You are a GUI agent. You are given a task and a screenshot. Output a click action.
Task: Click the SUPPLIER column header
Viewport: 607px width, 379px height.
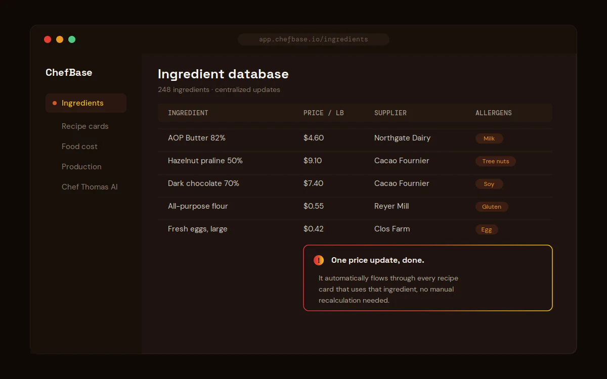(391, 113)
